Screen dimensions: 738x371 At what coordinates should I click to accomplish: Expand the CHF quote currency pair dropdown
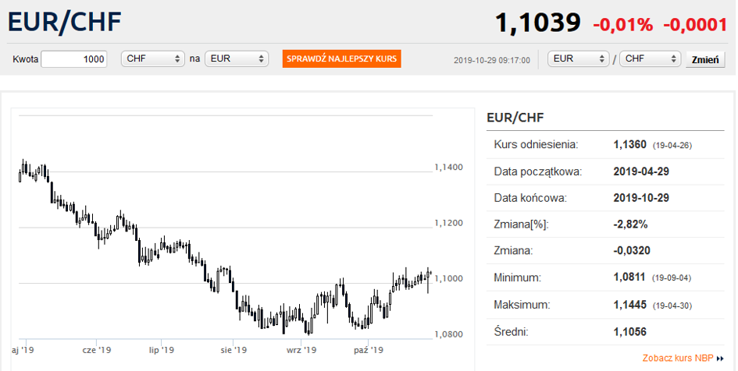(x=650, y=58)
